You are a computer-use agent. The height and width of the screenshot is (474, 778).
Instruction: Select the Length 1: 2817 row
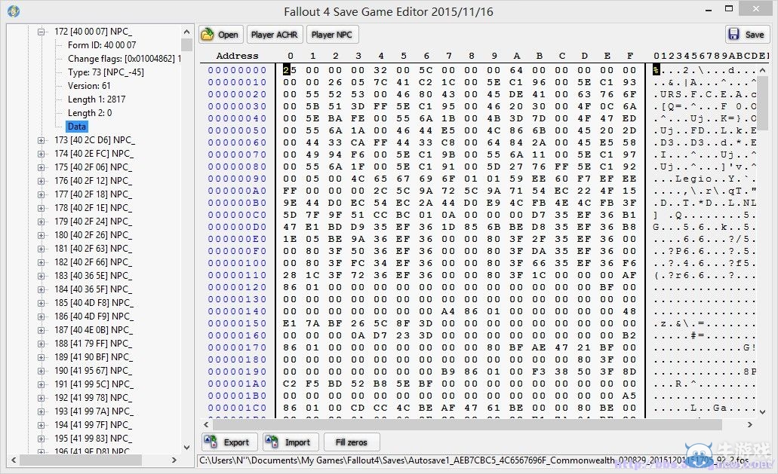click(97, 99)
